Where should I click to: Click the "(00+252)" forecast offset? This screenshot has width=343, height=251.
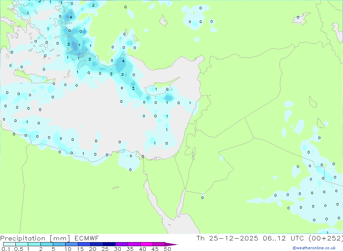[x=326, y=238]
